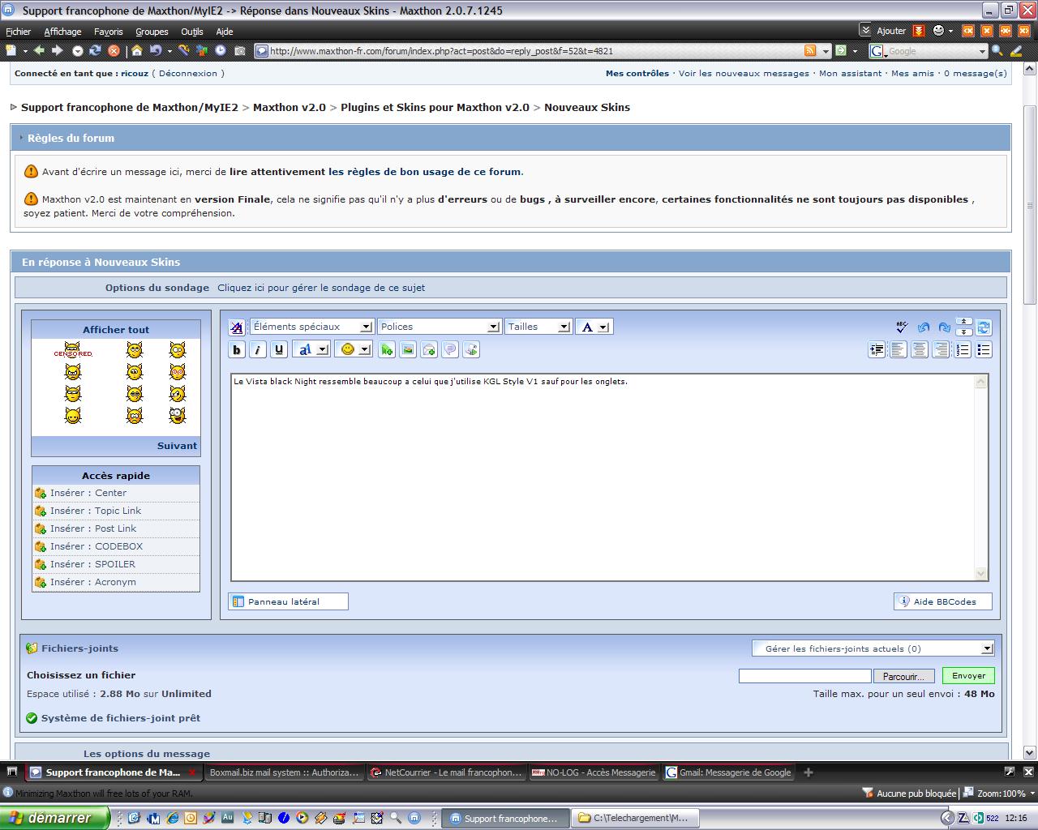Switch to the NetCourrier tab
Screen dimensions: 1038x830
[445, 772]
